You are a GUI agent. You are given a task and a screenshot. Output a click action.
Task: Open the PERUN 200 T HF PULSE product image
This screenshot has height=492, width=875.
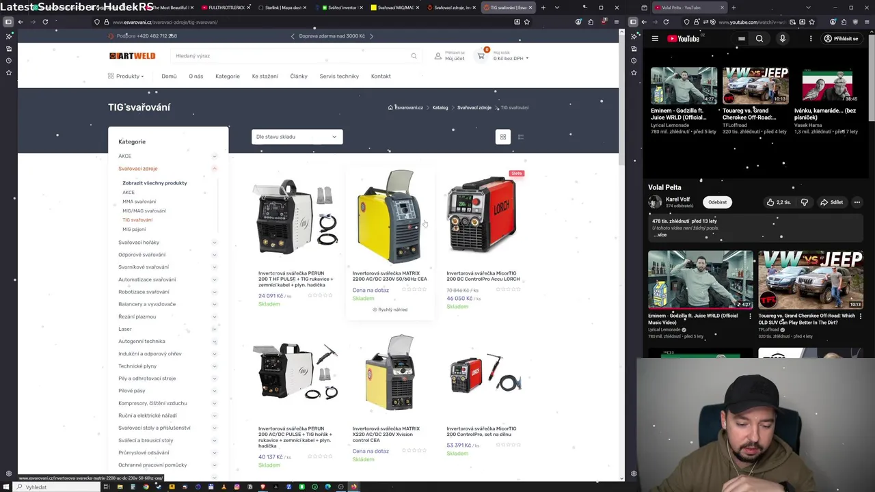coord(295,217)
